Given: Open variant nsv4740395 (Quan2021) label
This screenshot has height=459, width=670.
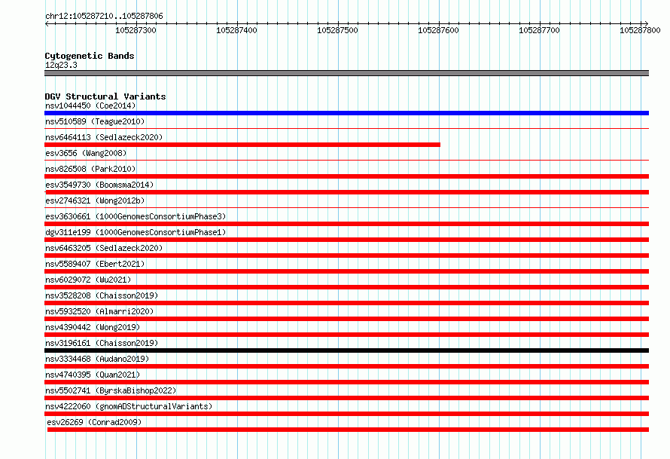Looking at the screenshot, I should [x=93, y=375].
